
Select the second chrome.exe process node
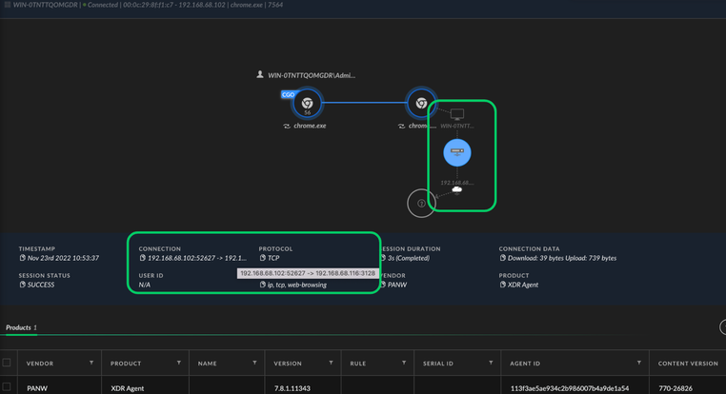coord(420,103)
